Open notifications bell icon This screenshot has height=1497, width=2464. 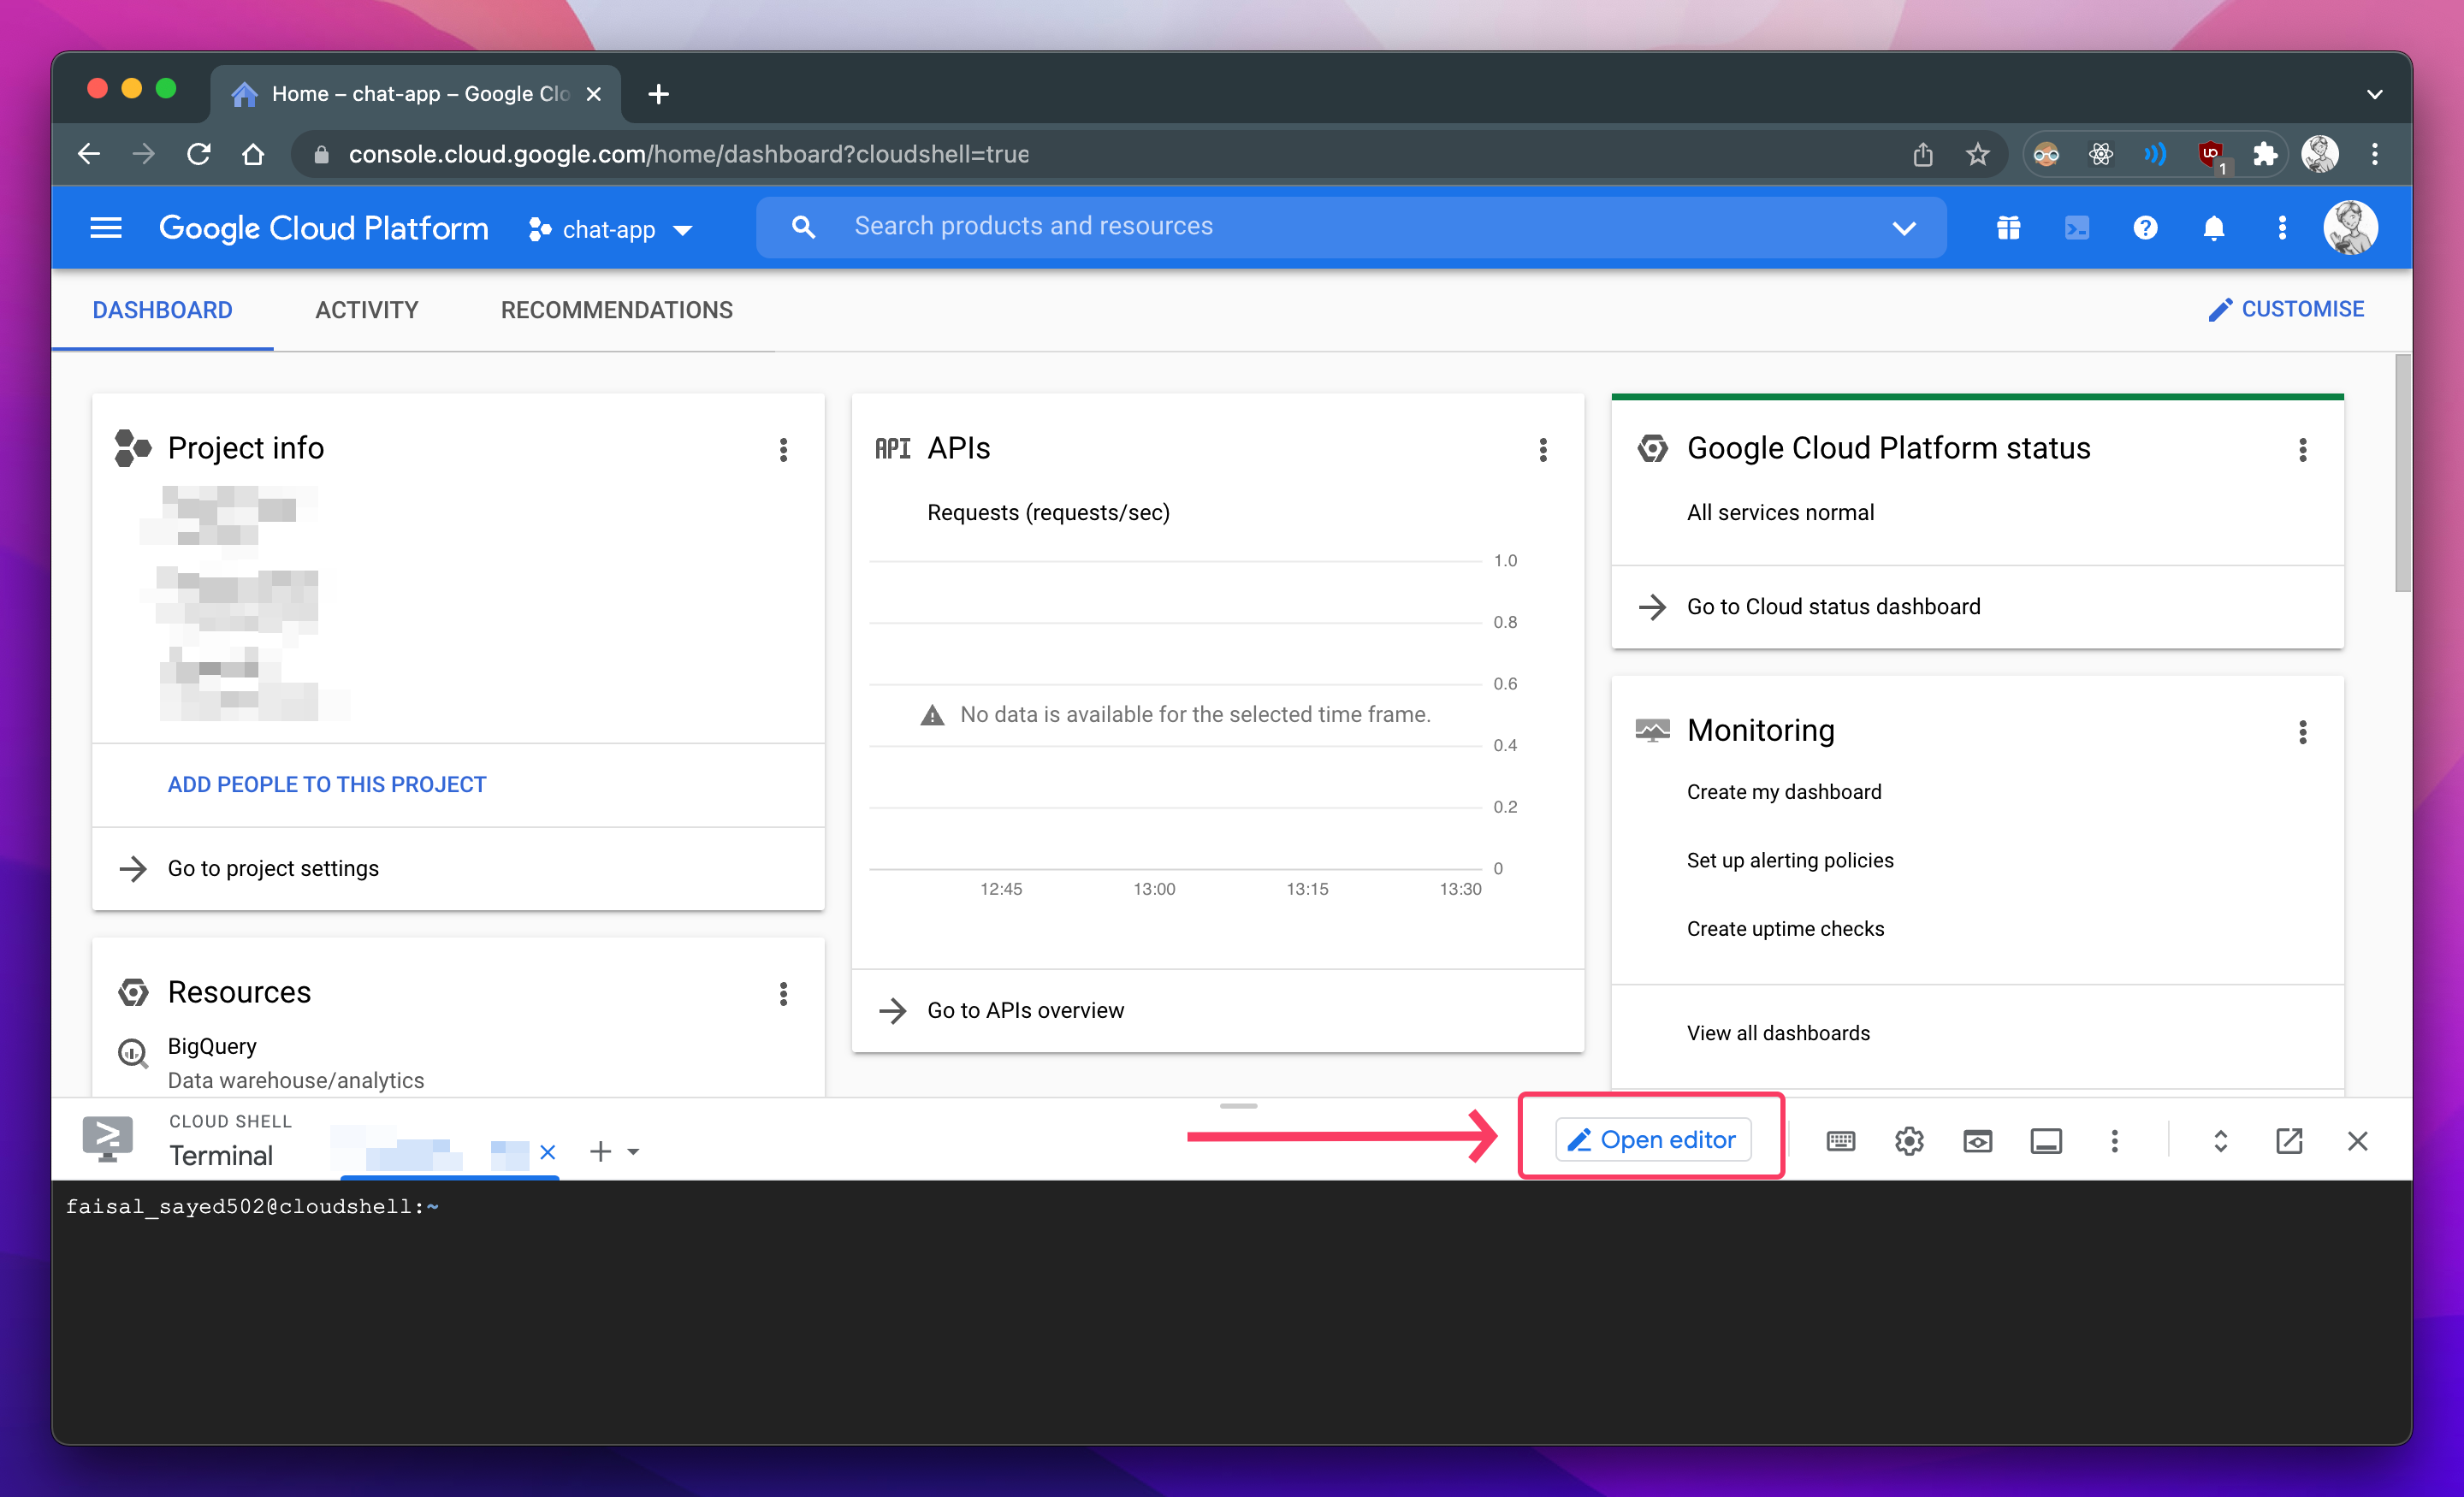point(2214,228)
